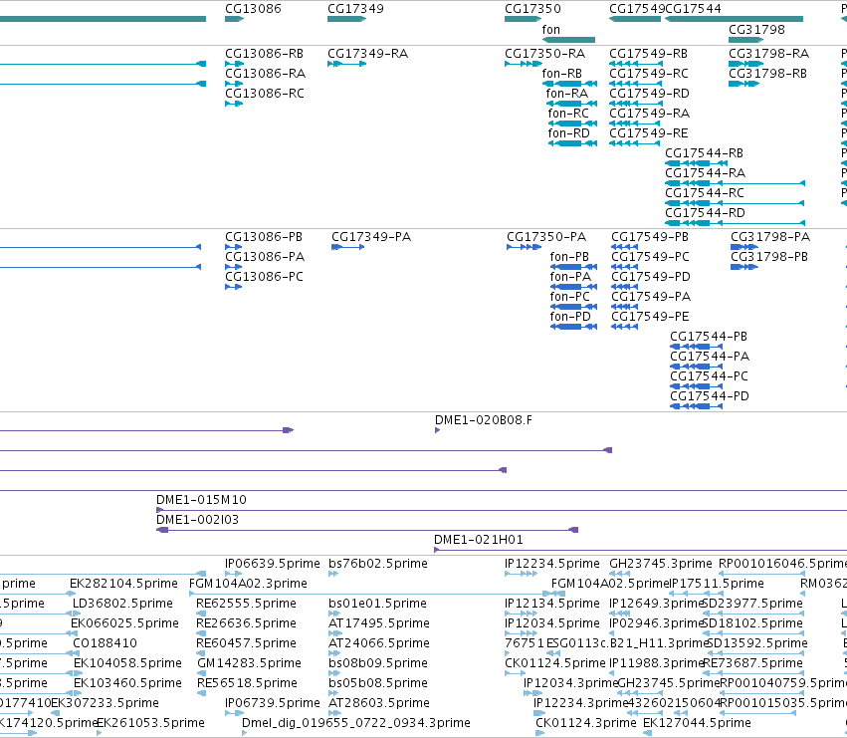847x738 pixels.
Task: Select EST EK282104.5prime label
Action: coord(123,584)
